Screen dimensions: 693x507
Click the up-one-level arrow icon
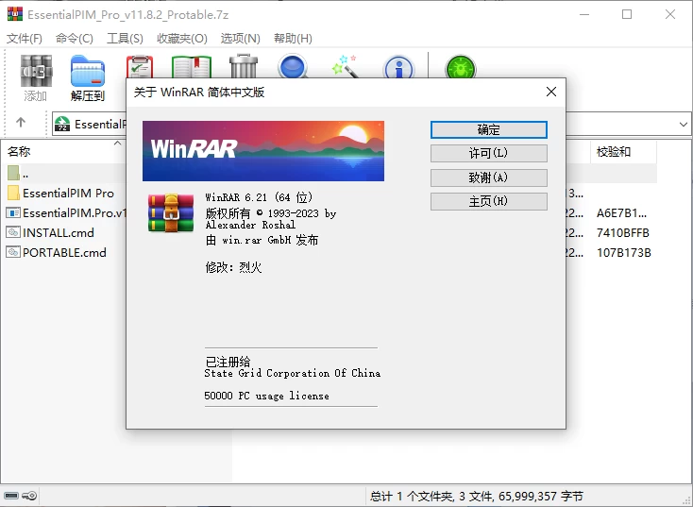pyautogui.click(x=21, y=122)
